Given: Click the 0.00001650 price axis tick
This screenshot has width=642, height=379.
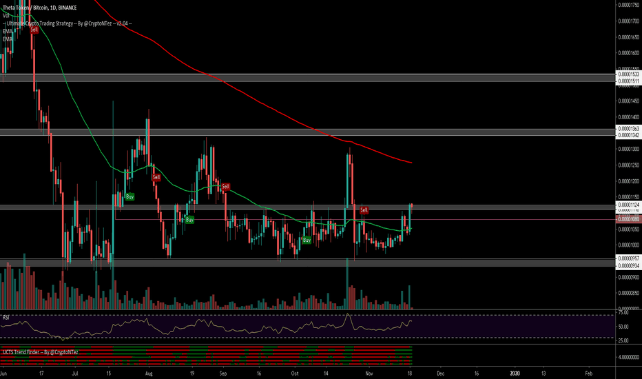Looking at the screenshot, I should [628, 37].
